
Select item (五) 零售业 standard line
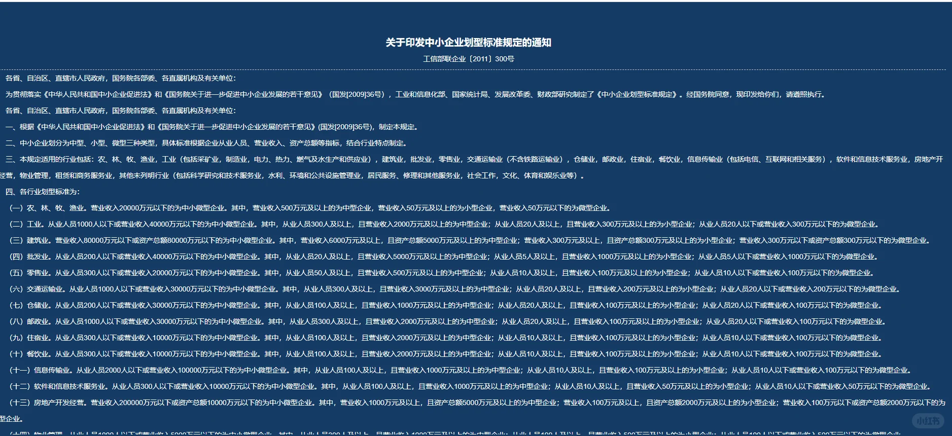pyautogui.click(x=442, y=273)
